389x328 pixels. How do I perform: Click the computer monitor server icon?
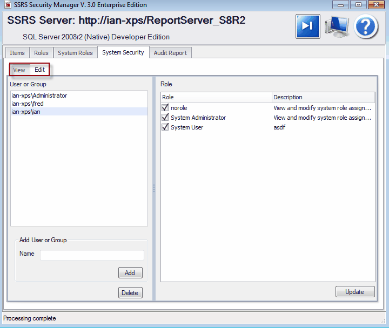pos(337,26)
